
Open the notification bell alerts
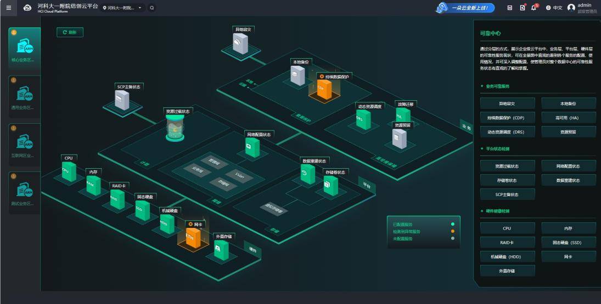pos(533,8)
